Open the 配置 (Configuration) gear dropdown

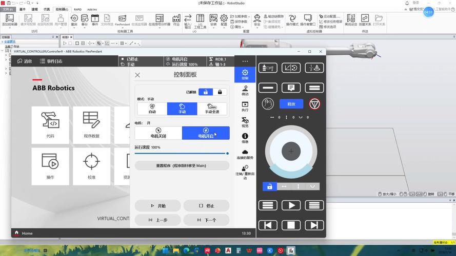[224, 20]
